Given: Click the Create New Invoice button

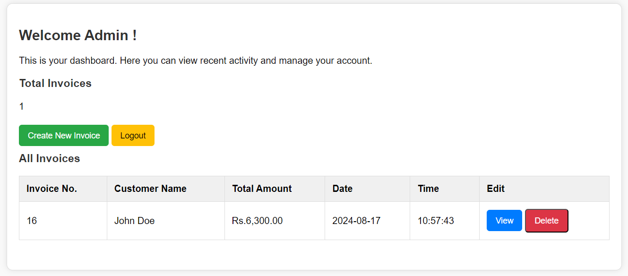Looking at the screenshot, I should point(64,136).
